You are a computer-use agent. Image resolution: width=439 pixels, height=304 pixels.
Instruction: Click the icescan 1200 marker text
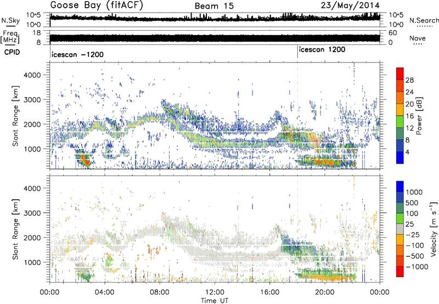point(322,50)
